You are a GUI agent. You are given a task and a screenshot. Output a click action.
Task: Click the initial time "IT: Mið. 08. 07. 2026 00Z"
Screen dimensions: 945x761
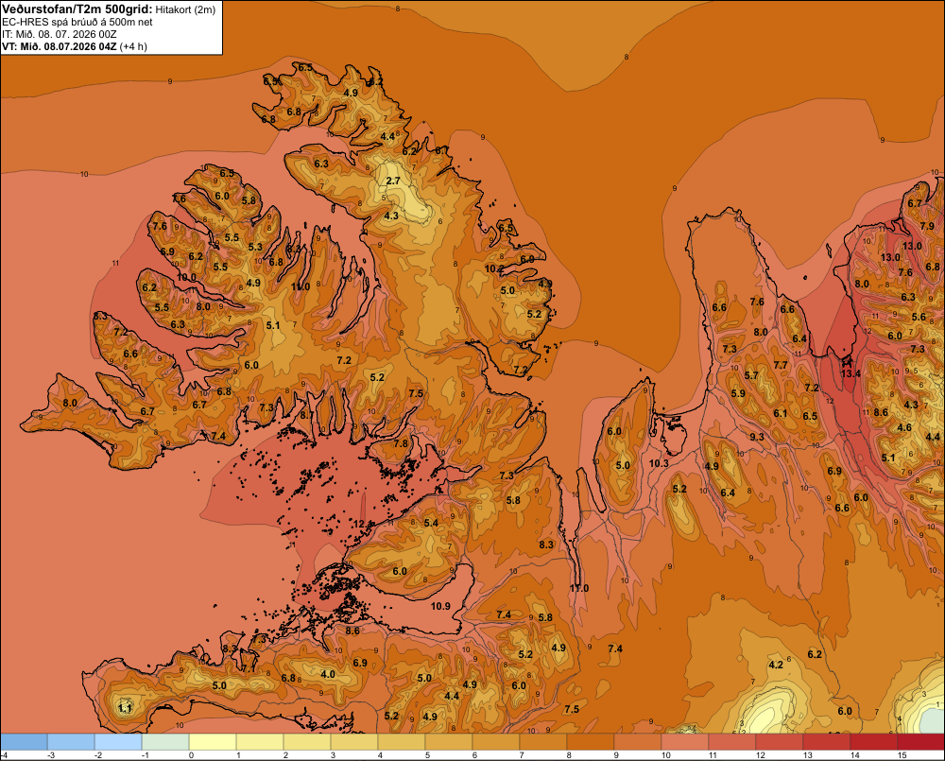59,34
